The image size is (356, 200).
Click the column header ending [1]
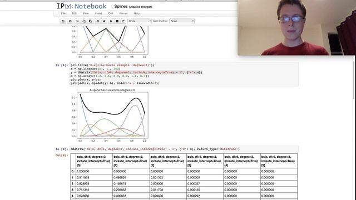(x=131, y=161)
